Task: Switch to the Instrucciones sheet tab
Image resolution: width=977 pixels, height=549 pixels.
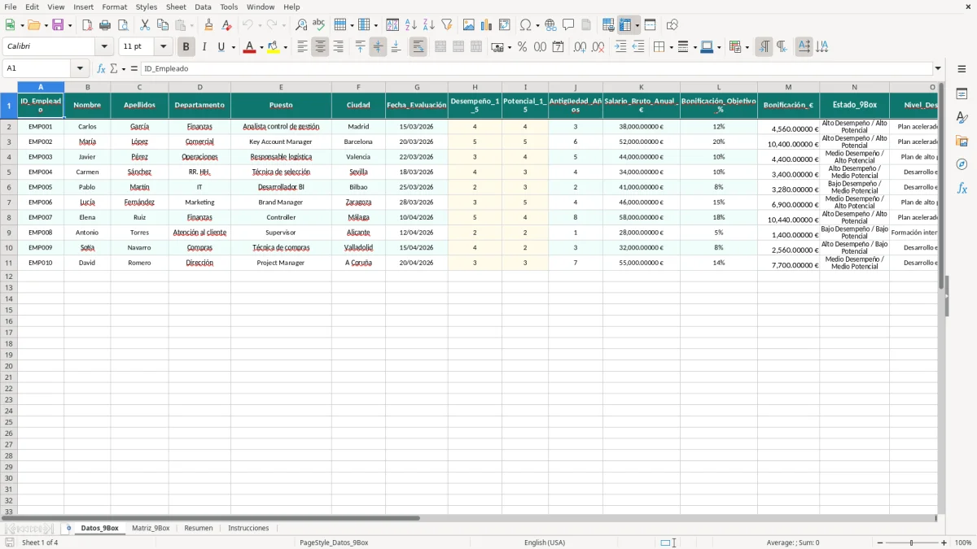Action: tap(248, 528)
